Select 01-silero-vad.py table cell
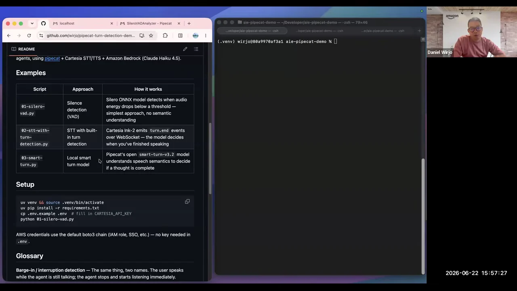 pyautogui.click(x=40, y=110)
